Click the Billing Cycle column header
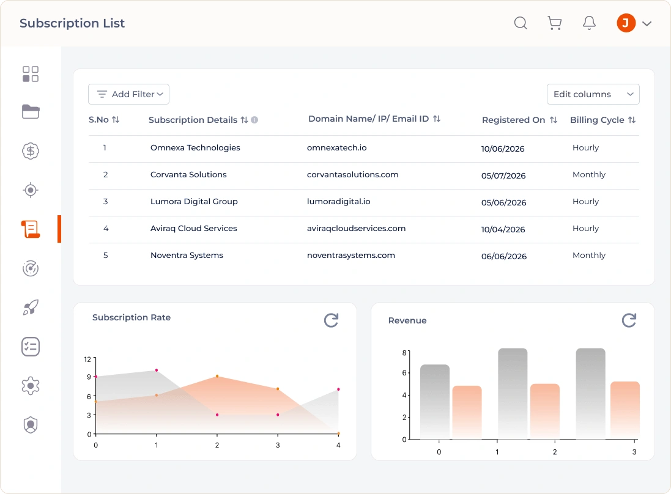The height and width of the screenshot is (494, 671). coord(597,120)
